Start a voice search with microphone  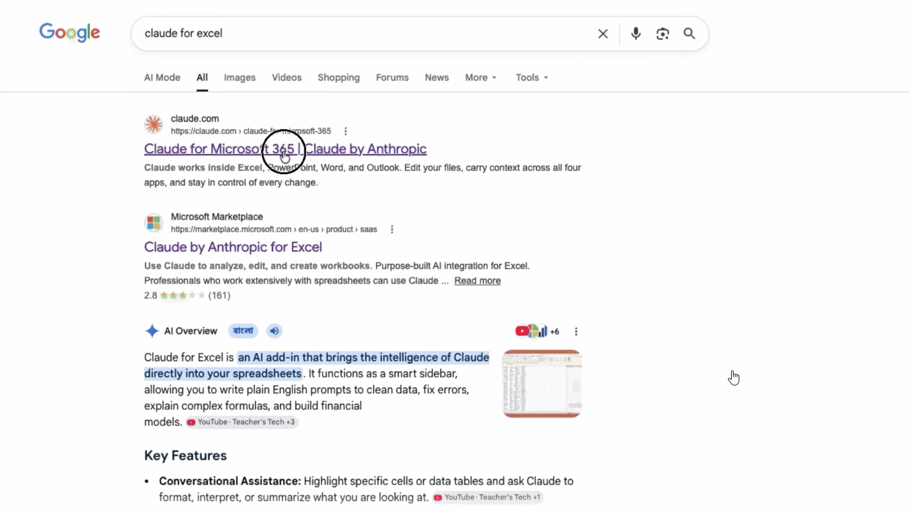(x=636, y=34)
